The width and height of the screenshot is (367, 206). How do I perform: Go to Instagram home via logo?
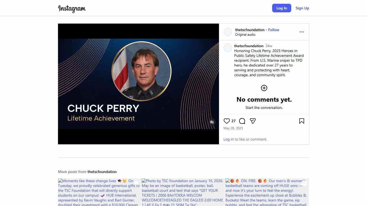click(x=72, y=9)
